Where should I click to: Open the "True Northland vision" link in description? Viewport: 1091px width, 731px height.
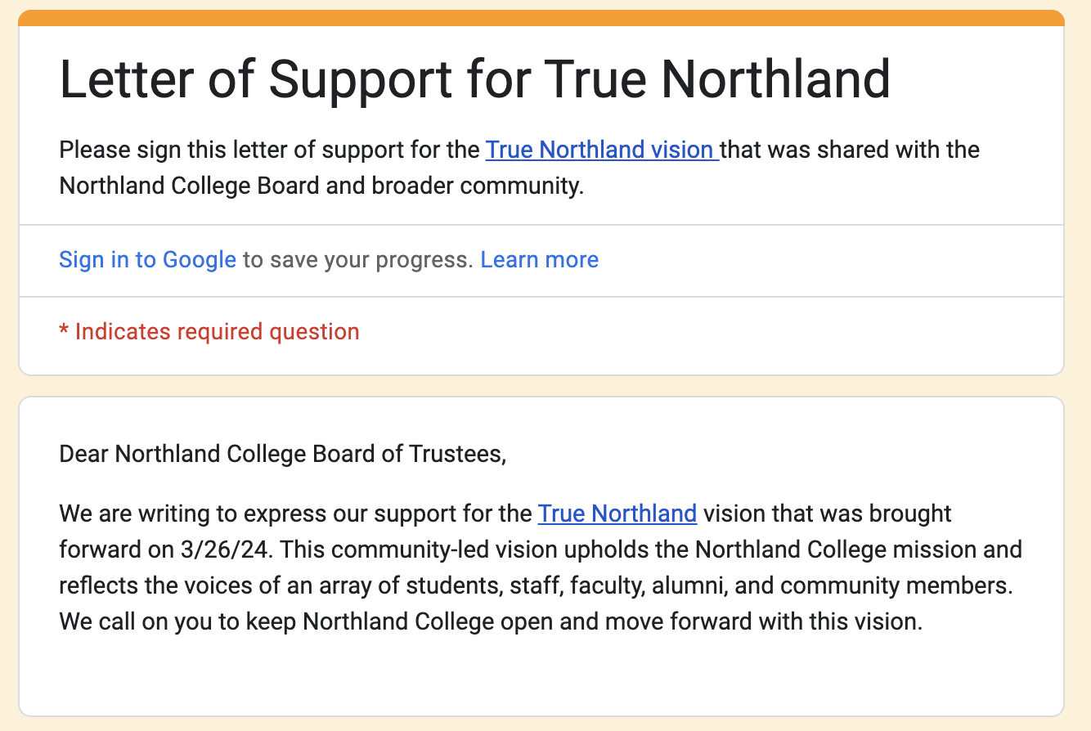601,150
